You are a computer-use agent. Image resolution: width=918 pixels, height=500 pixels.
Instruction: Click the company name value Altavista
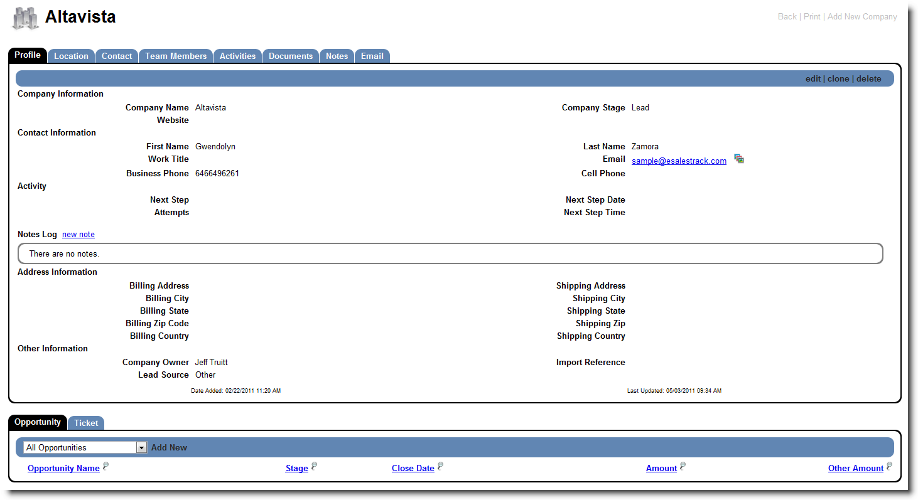210,107
